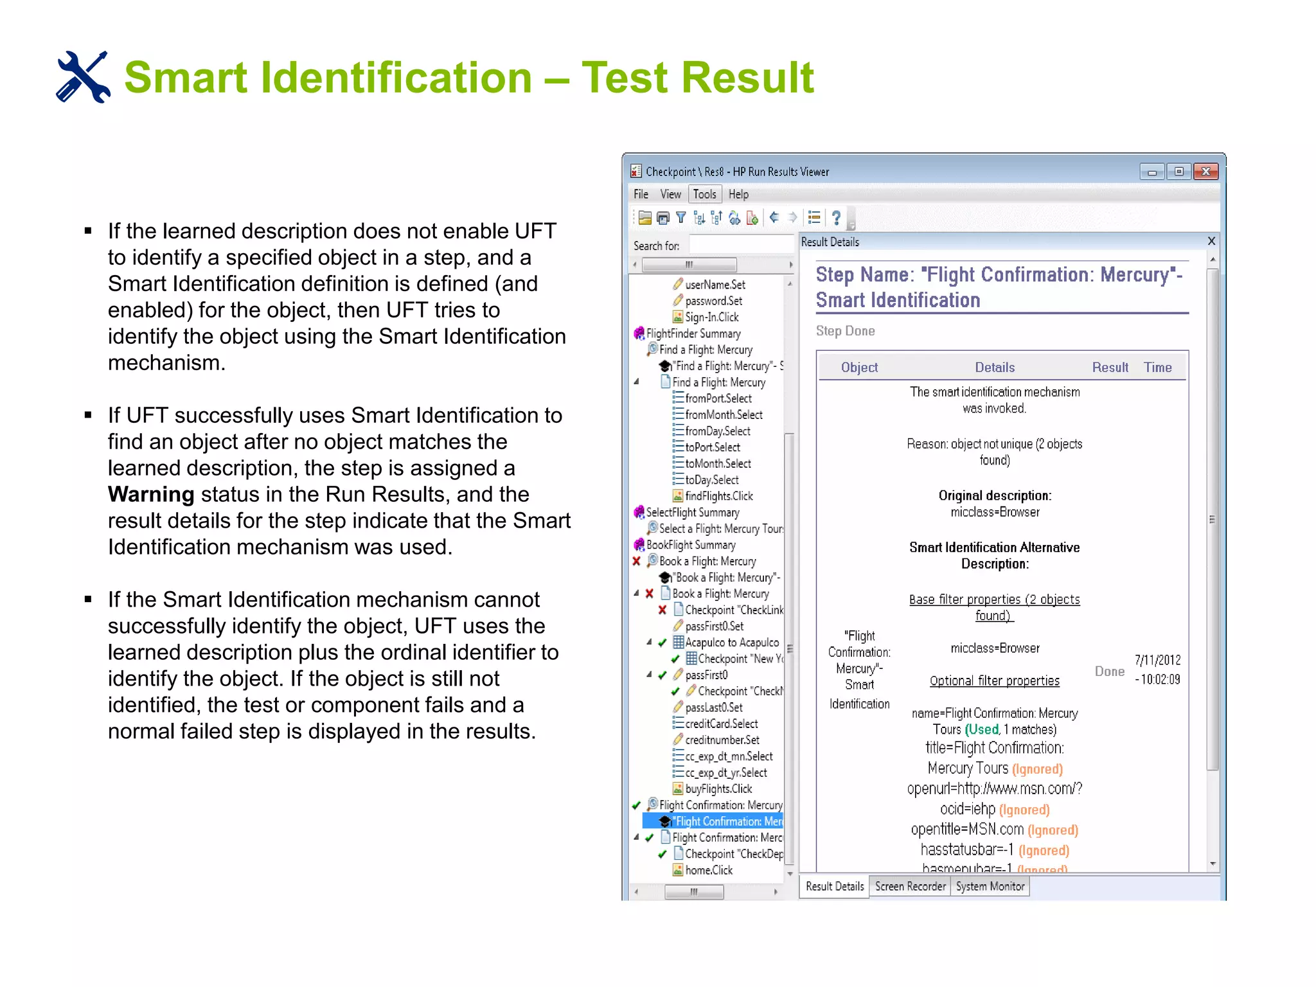Click the Result Details vertical scrollbar thumb
The height and width of the screenshot is (987, 1316).
point(1212,519)
